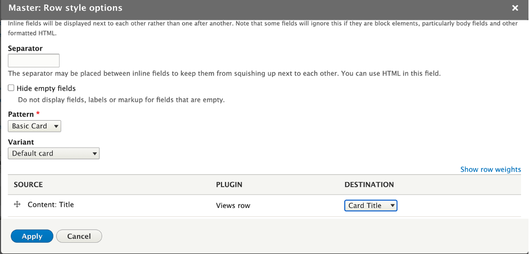Focus the Separator text input

pos(34,61)
